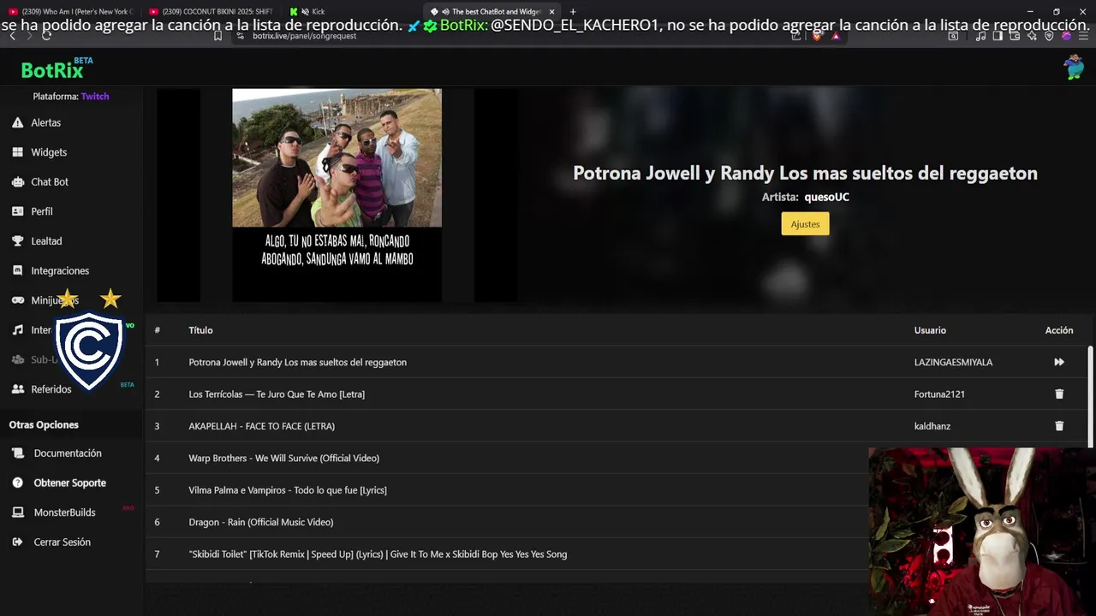The width and height of the screenshot is (1096, 616).
Task: Click the Otras Opciones section heading
Action: coord(44,424)
